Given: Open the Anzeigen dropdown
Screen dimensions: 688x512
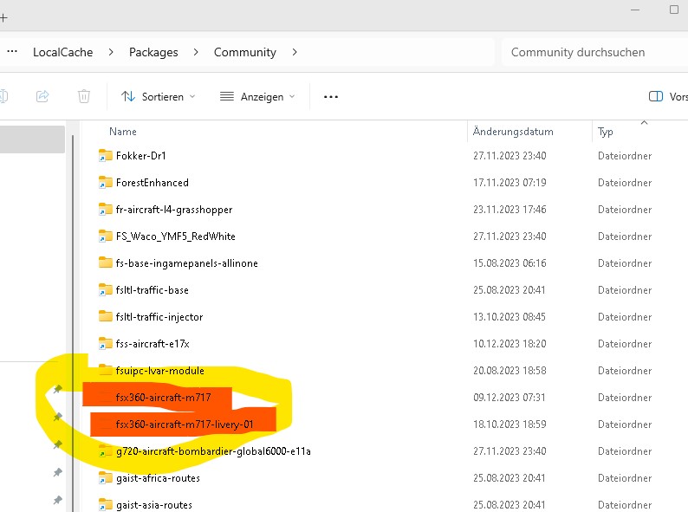Looking at the screenshot, I should [x=257, y=96].
